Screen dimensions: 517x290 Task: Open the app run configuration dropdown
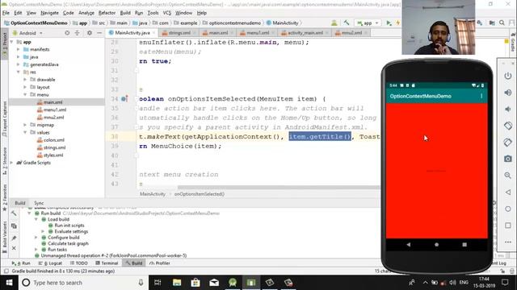(x=368, y=23)
